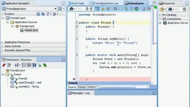190x107 pixels.
Task: Click the highlighter brush icon in editor toolbar
Action: [103, 9]
